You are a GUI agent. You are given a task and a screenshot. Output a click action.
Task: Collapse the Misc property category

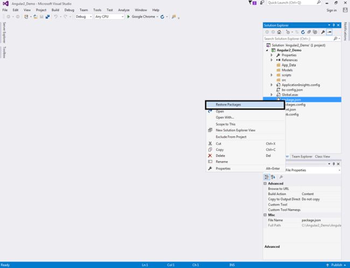click(265, 215)
